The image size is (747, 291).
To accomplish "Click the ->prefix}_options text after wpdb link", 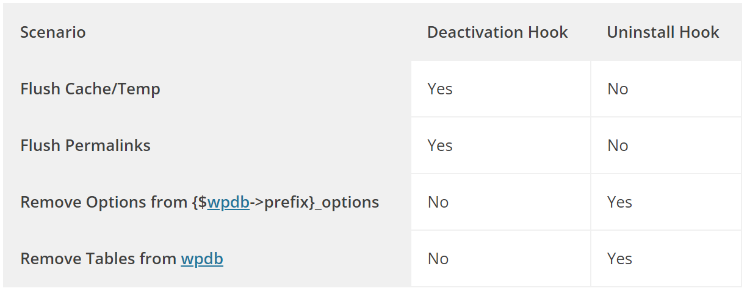I will (x=315, y=203).
